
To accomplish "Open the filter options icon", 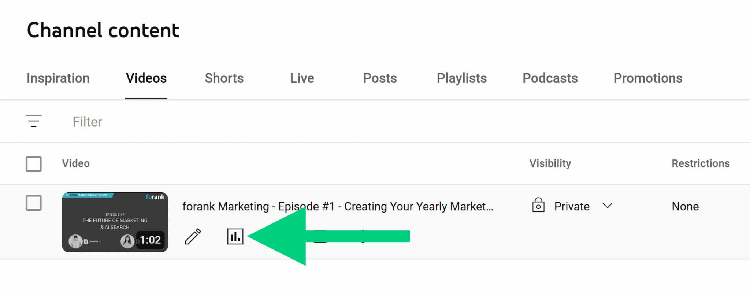I will [33, 121].
